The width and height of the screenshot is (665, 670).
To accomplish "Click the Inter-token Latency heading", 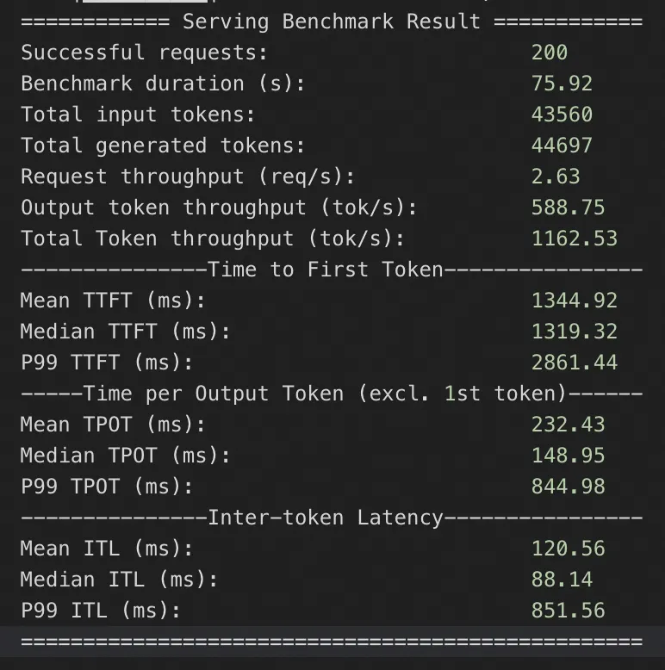I will pyautogui.click(x=326, y=518).
